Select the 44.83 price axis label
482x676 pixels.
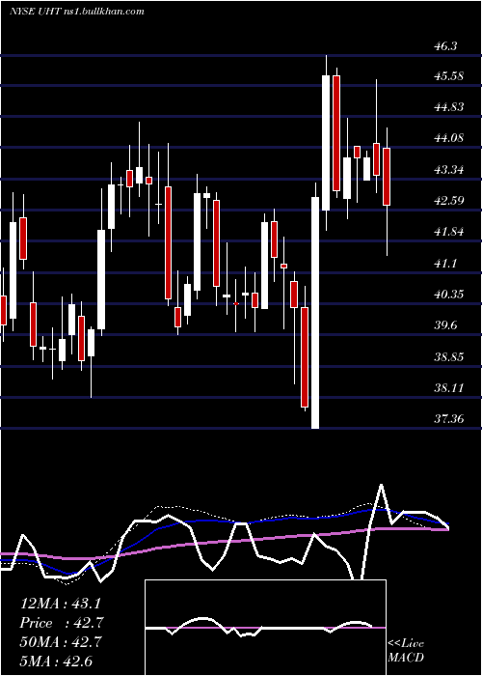pos(449,107)
